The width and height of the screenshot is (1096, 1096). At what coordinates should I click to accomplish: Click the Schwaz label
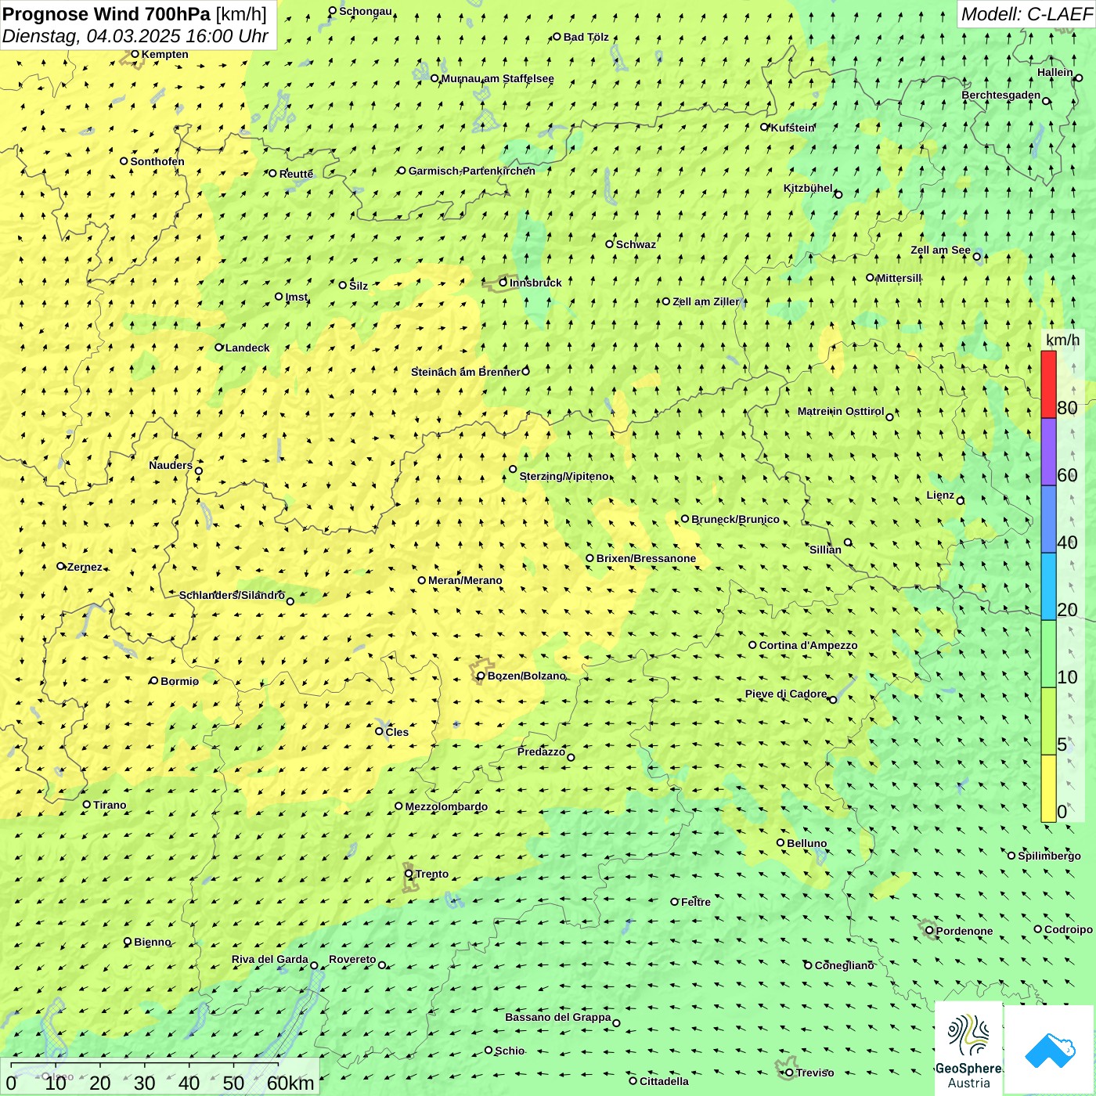click(x=636, y=244)
